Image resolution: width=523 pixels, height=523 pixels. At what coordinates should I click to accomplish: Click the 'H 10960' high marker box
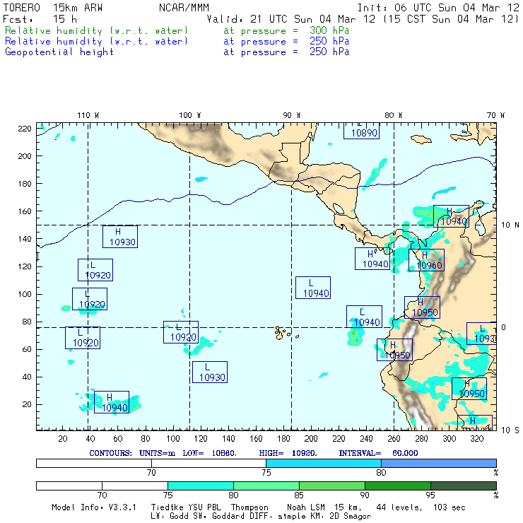pyautogui.click(x=426, y=260)
